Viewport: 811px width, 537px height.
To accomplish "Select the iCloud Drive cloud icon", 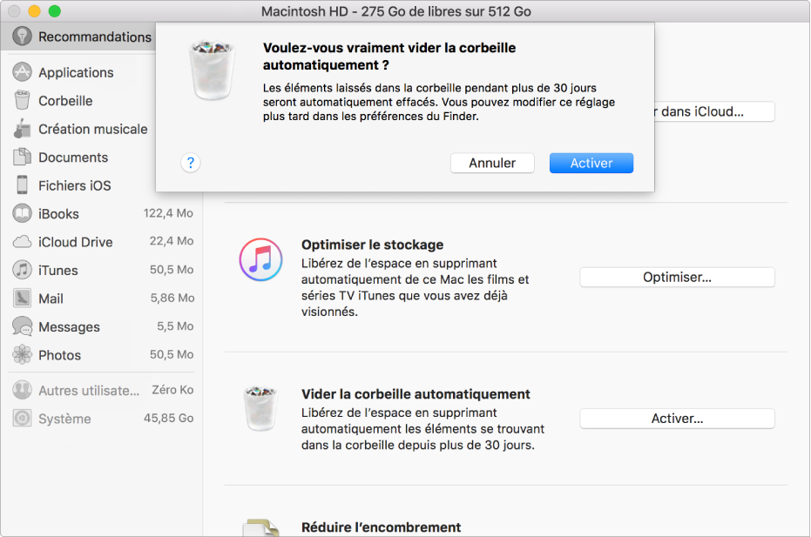I will pyautogui.click(x=22, y=241).
